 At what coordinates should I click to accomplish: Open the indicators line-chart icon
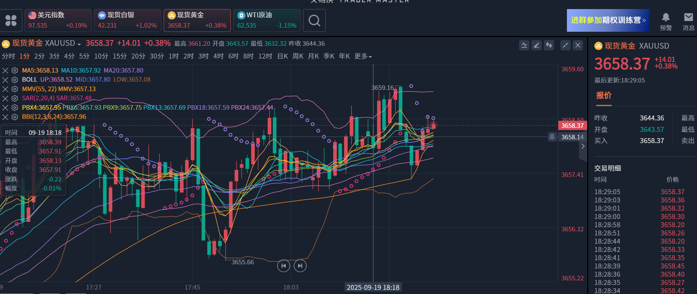(524, 45)
